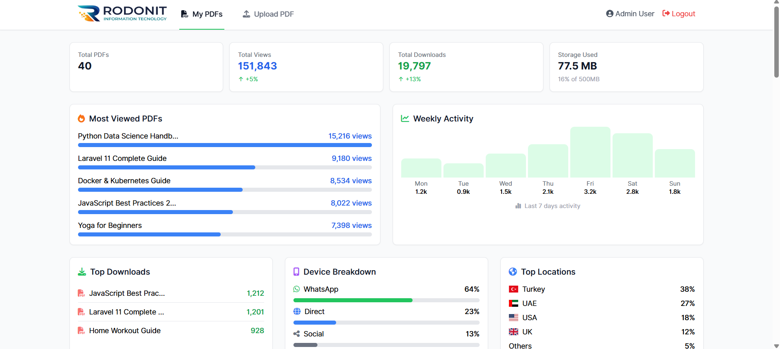Open Laravel 11 Complete Guide in Most Viewed
780x349 pixels.
click(122, 158)
